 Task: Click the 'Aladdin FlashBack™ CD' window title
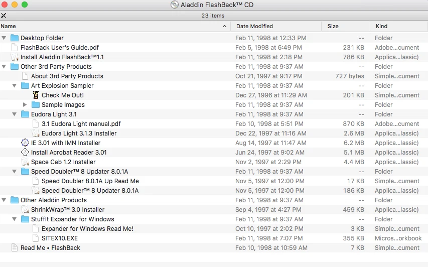pyautogui.click(x=217, y=5)
